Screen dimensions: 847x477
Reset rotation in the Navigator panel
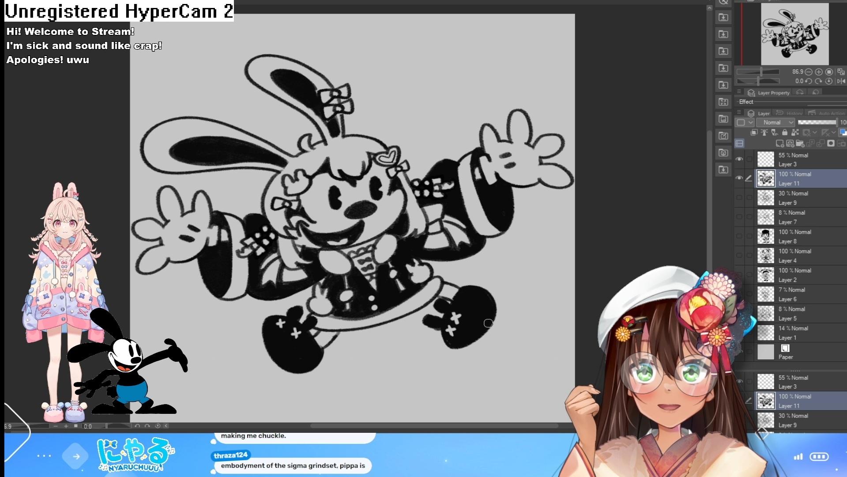pos(828,81)
